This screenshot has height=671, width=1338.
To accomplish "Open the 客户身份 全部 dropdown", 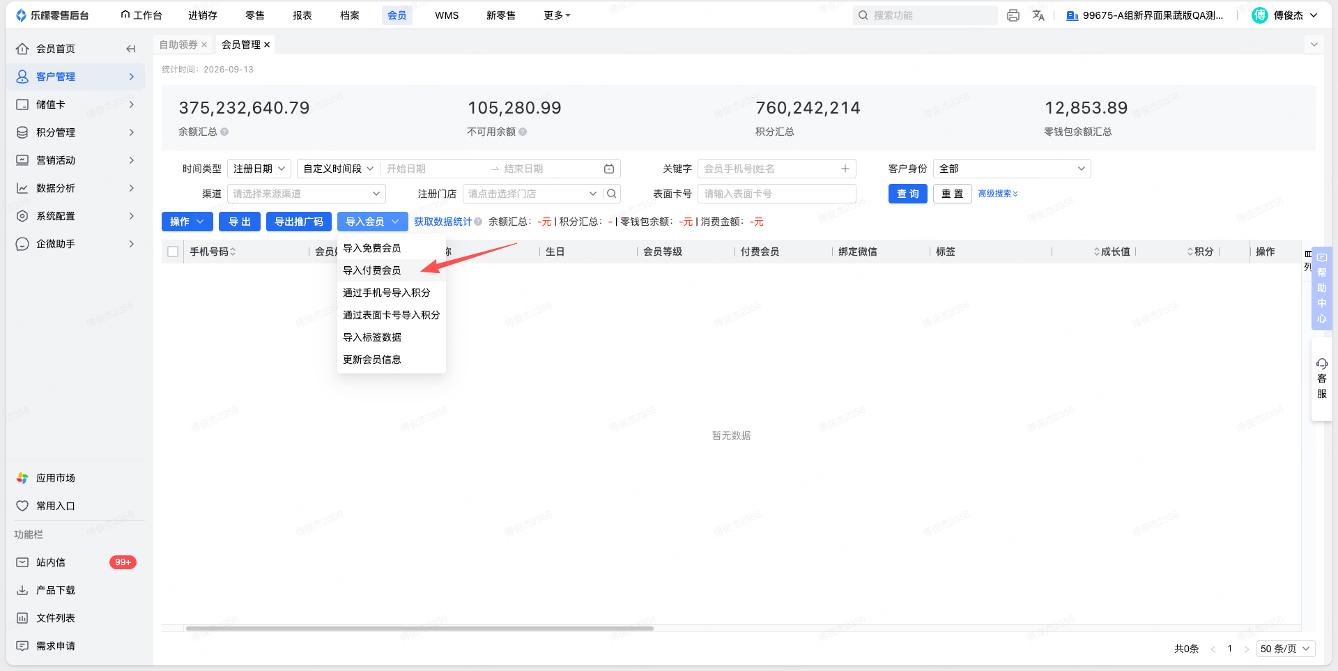I will click(x=1012, y=169).
